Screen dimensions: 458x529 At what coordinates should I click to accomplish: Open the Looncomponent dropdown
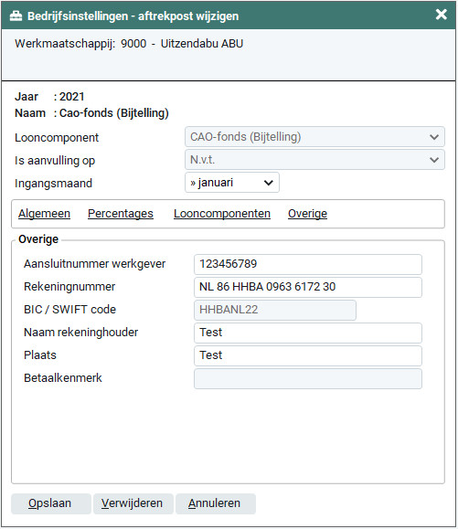[x=314, y=137]
